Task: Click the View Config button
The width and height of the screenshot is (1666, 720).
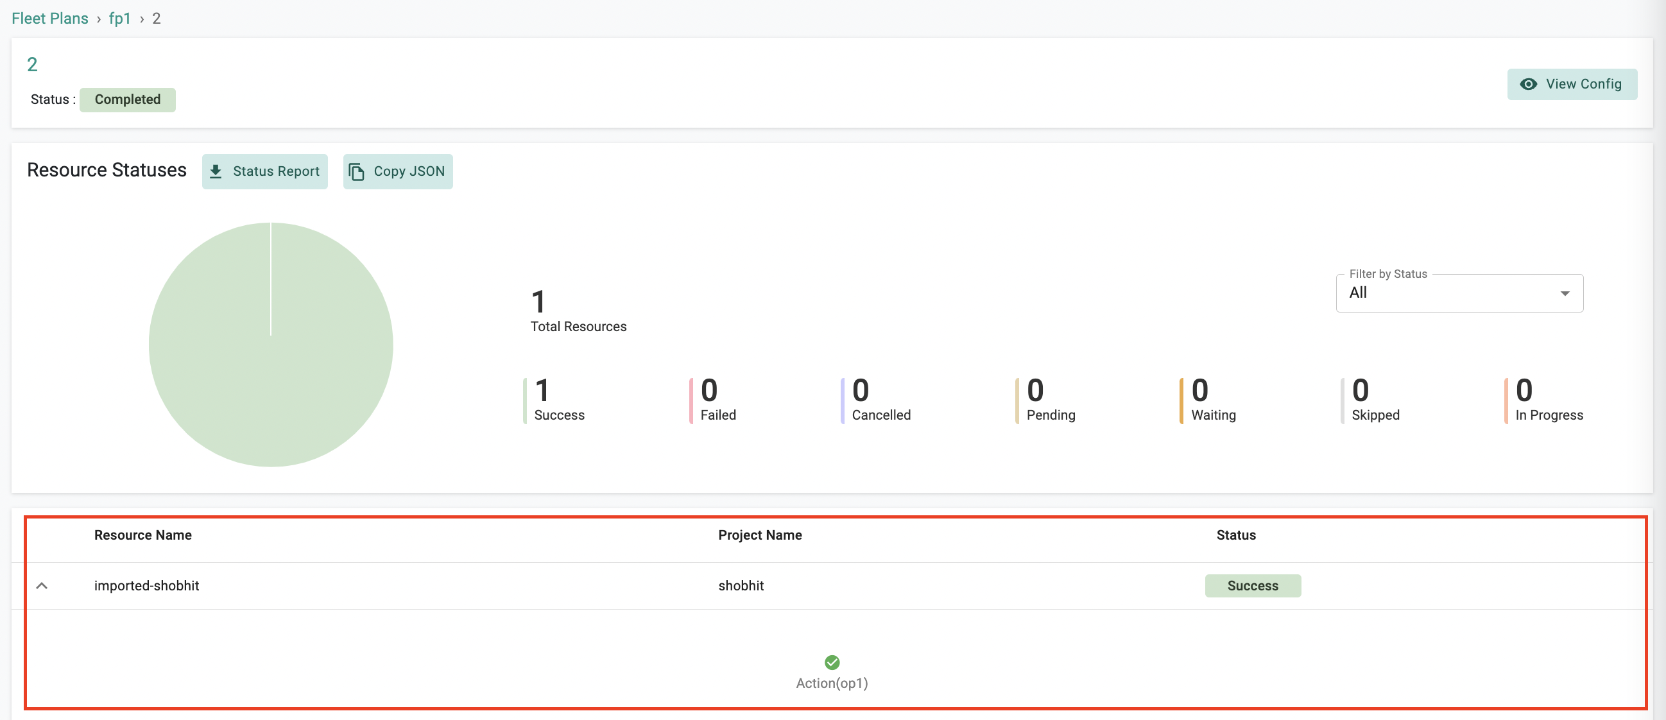Action: click(x=1572, y=84)
